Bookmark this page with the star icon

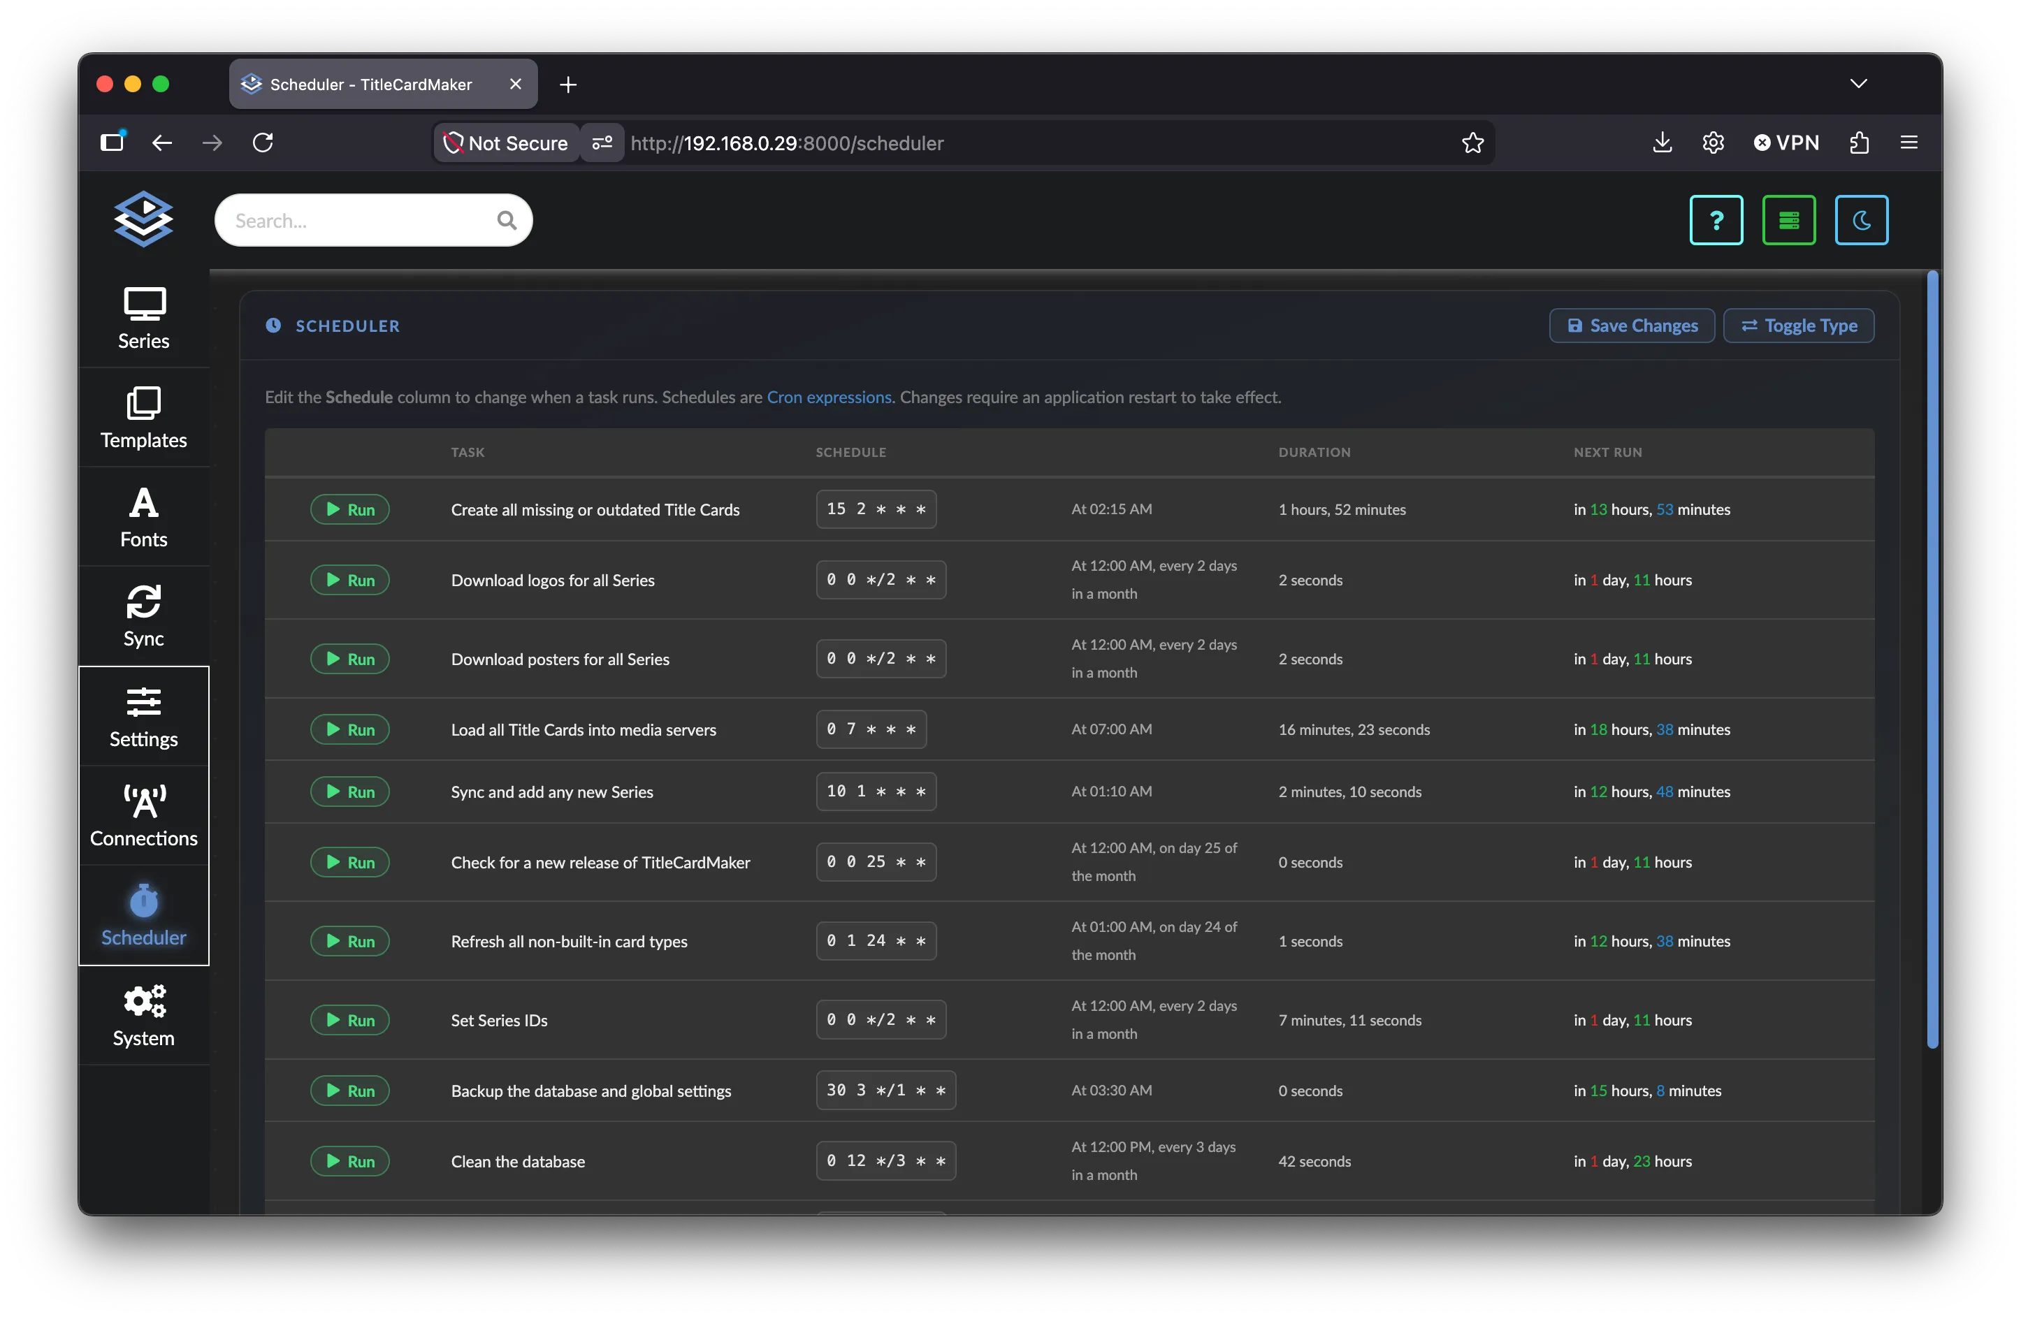coord(1472,143)
